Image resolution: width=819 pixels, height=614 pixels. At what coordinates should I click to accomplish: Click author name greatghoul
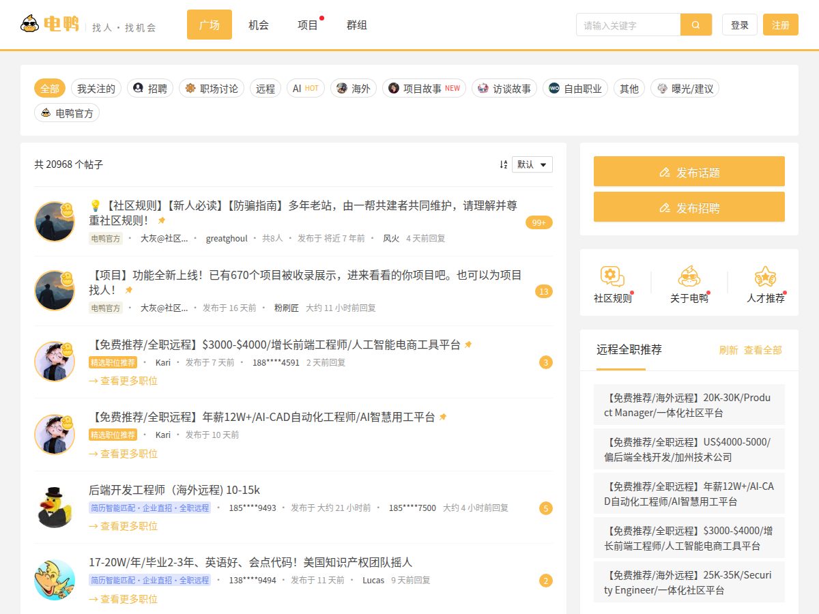pyautogui.click(x=227, y=238)
